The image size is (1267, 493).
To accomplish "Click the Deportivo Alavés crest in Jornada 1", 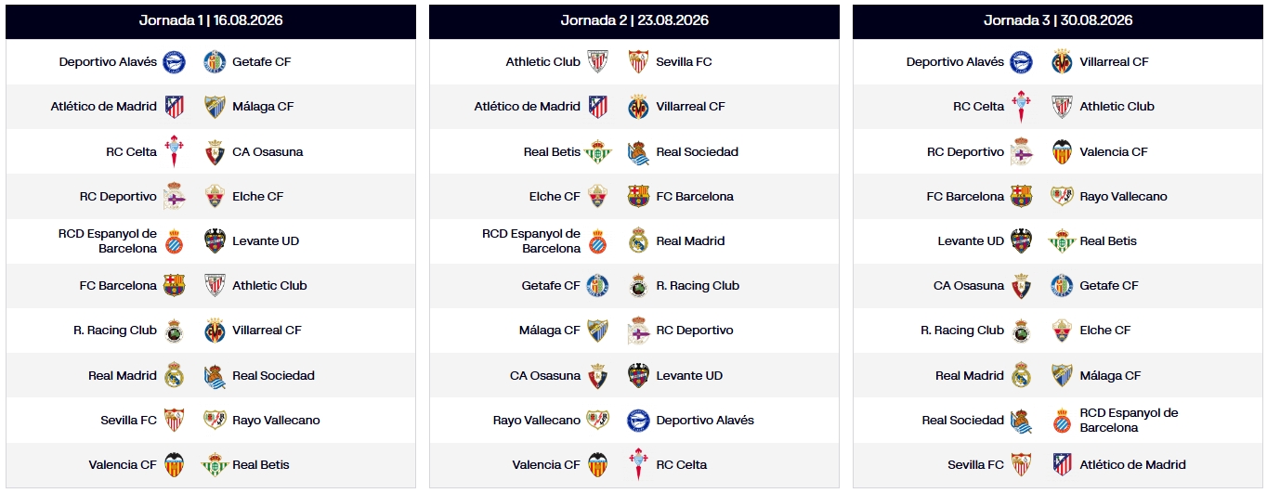I will [174, 62].
